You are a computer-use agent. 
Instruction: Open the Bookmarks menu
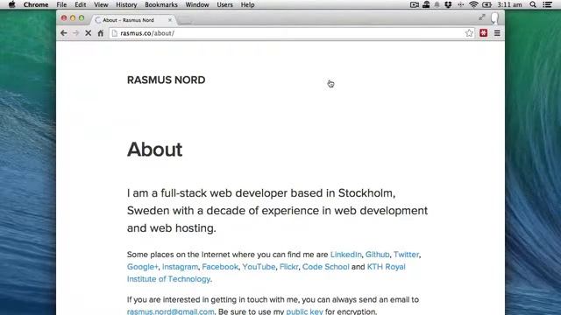point(161,4)
